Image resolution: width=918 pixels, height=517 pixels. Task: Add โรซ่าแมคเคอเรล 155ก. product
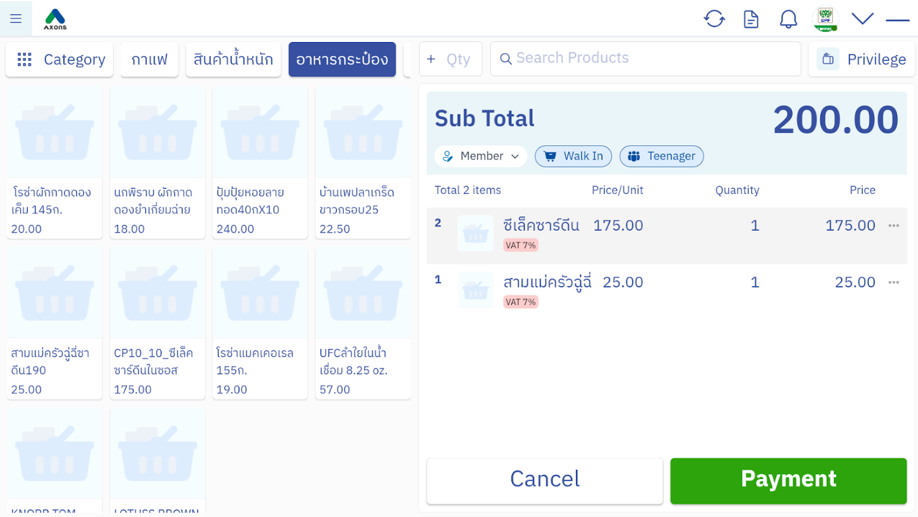pyautogui.click(x=260, y=324)
